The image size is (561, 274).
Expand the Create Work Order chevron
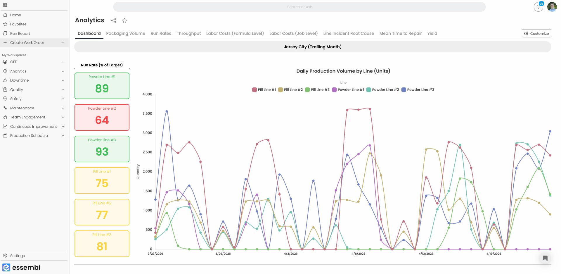[63, 42]
